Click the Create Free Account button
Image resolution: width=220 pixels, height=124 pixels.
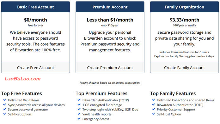(35, 68)
